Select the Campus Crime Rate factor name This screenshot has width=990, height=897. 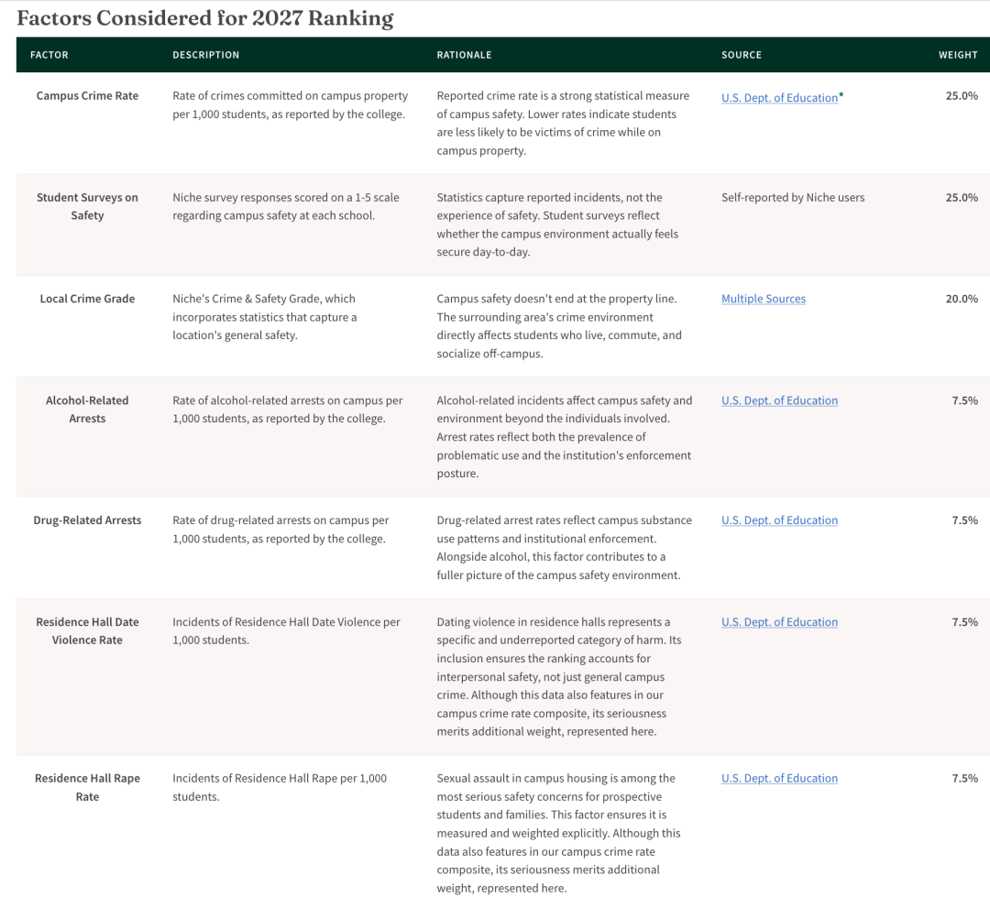click(87, 95)
